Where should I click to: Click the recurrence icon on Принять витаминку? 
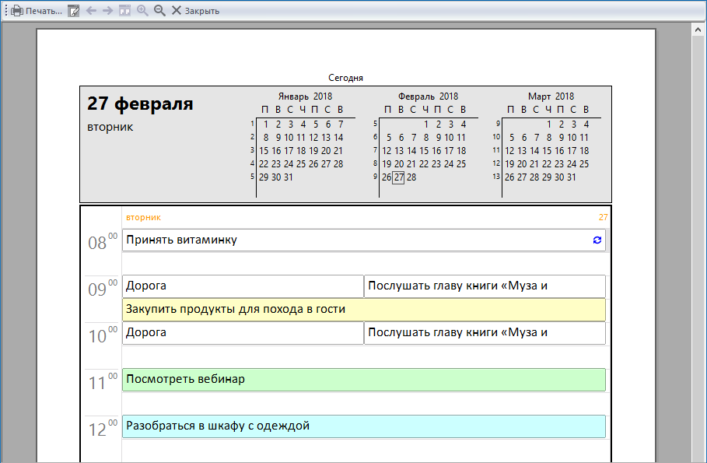597,240
